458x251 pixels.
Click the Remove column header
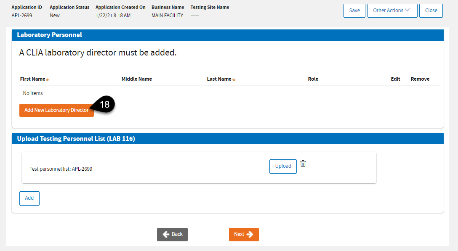420,79
